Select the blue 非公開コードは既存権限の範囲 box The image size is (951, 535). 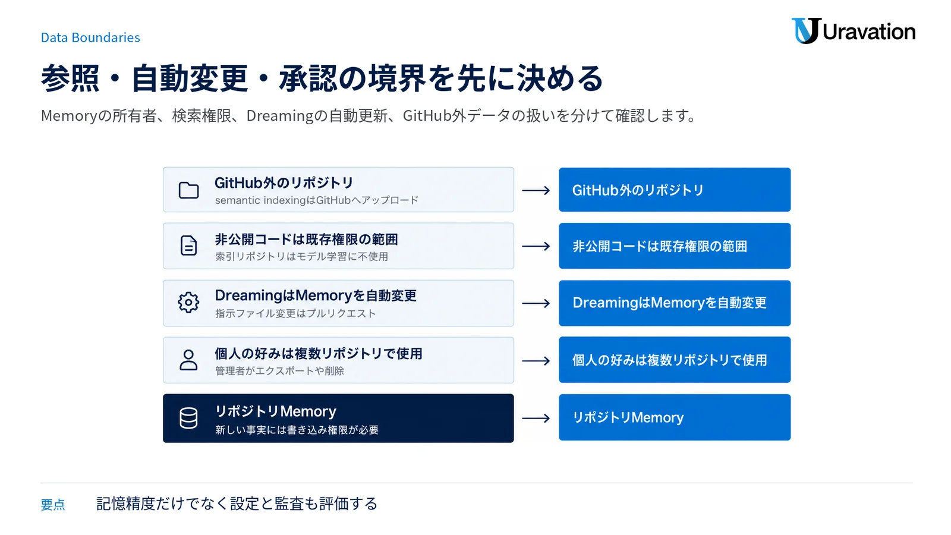coord(675,246)
